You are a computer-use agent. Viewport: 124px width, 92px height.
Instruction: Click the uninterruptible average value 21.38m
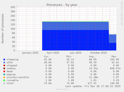tap(94, 77)
